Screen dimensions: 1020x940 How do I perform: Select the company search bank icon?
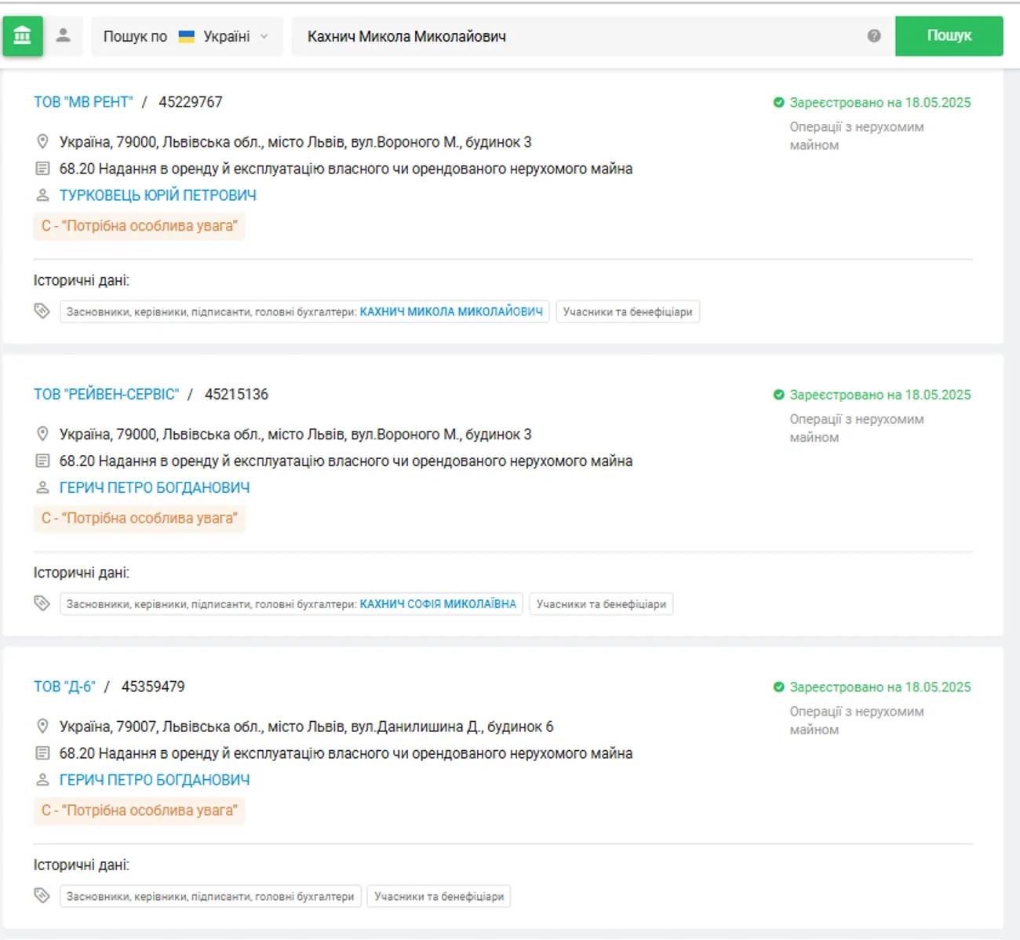coord(23,36)
